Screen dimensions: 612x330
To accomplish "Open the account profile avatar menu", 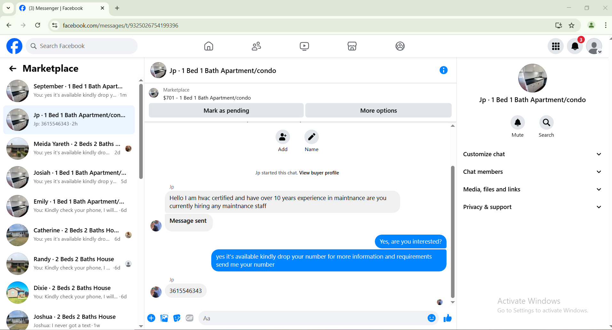I will coord(594,46).
